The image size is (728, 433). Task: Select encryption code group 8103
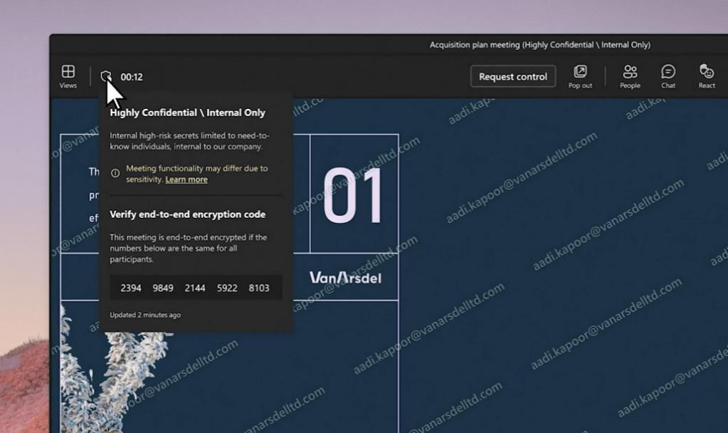point(259,288)
